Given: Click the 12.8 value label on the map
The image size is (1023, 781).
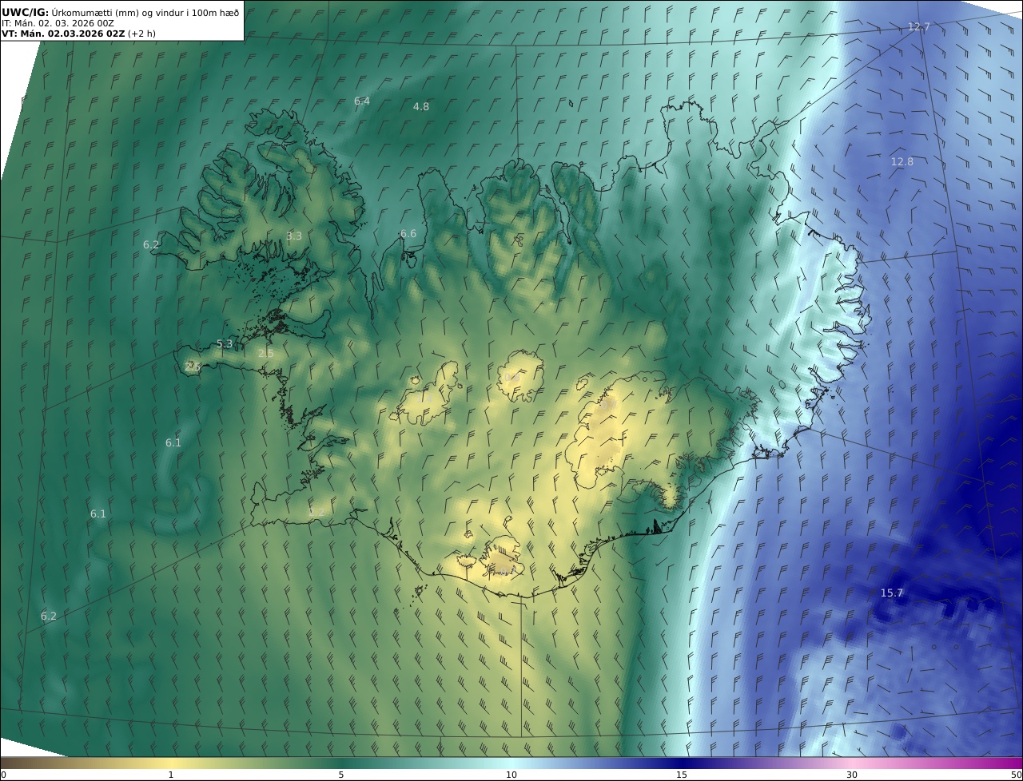Looking at the screenshot, I should coord(902,161).
